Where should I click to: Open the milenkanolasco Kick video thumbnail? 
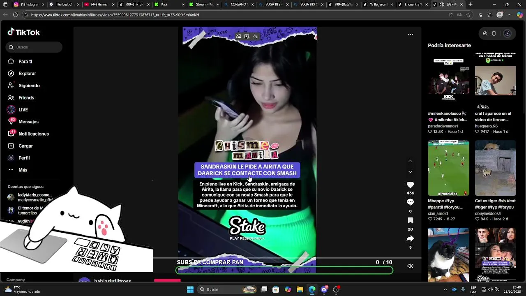pyautogui.click(x=448, y=80)
